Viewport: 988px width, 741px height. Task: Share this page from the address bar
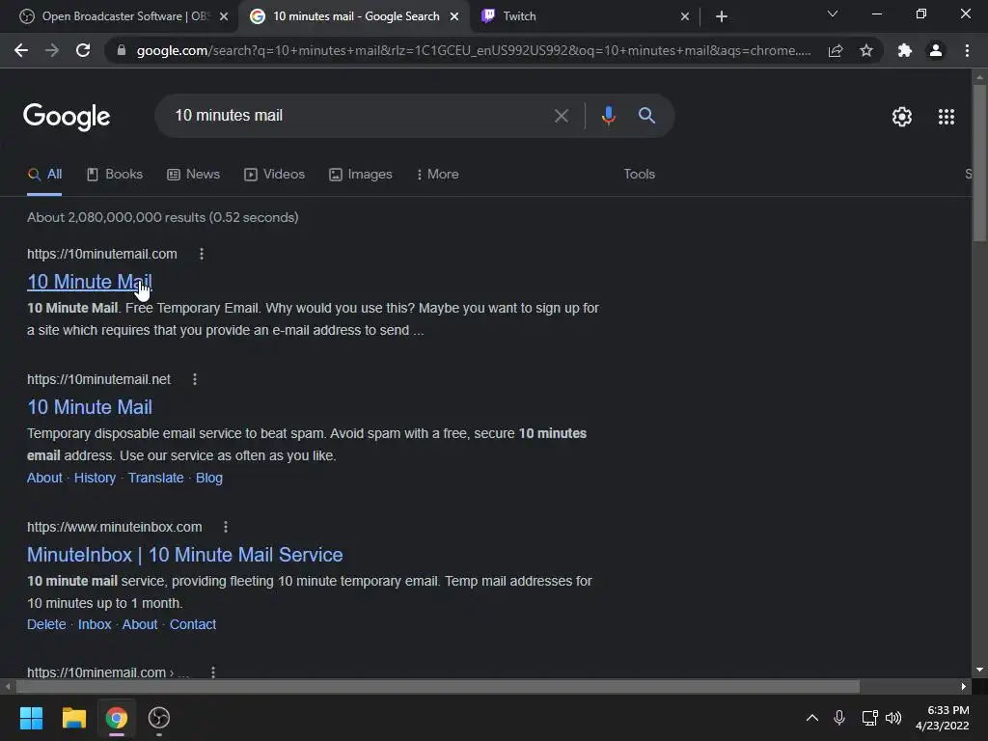(x=836, y=50)
